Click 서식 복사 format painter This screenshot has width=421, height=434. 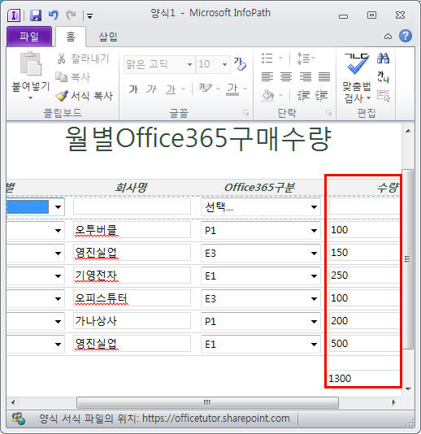click(85, 96)
